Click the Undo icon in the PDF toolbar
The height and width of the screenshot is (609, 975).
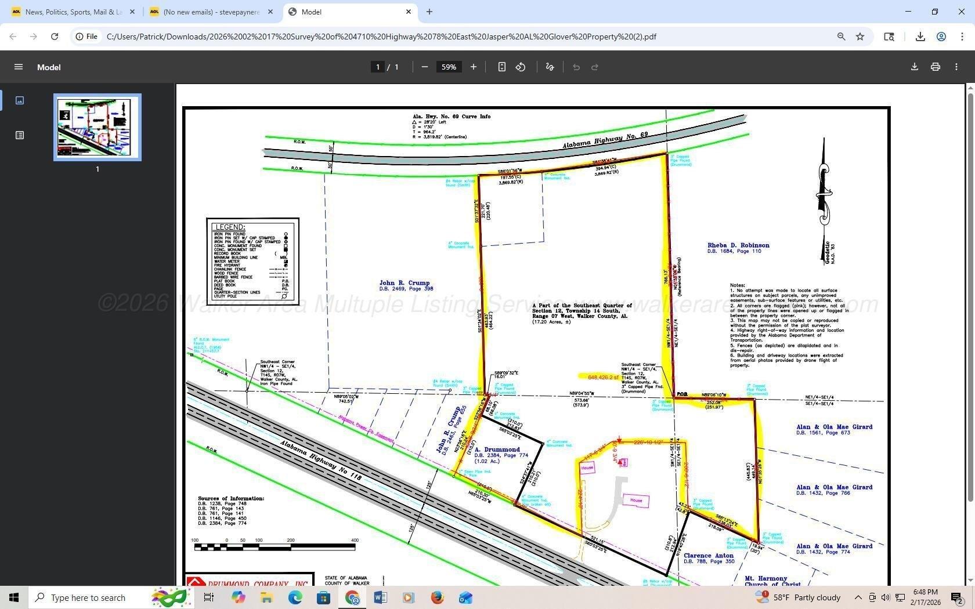click(x=576, y=67)
